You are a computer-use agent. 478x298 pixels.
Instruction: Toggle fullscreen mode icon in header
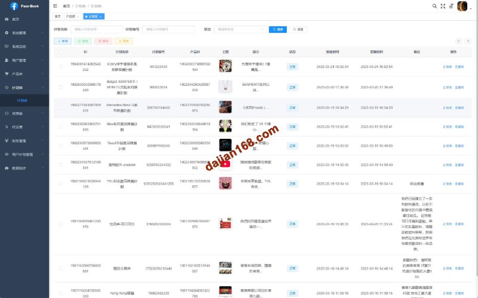(x=443, y=6)
